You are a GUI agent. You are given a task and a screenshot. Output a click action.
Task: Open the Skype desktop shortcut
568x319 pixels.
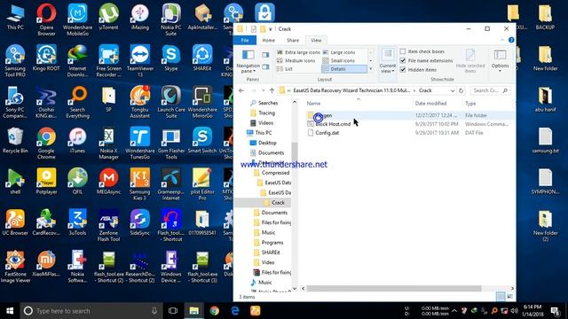click(x=171, y=58)
